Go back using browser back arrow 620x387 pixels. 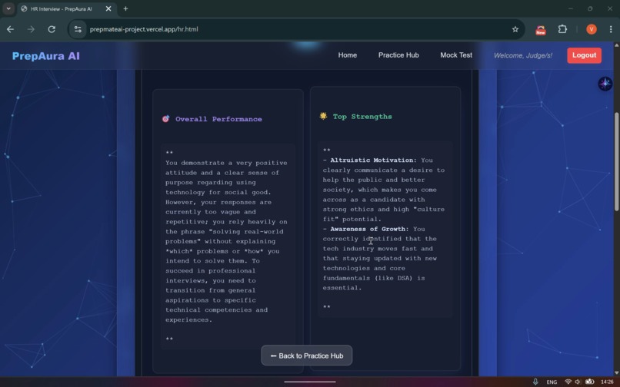[10, 29]
